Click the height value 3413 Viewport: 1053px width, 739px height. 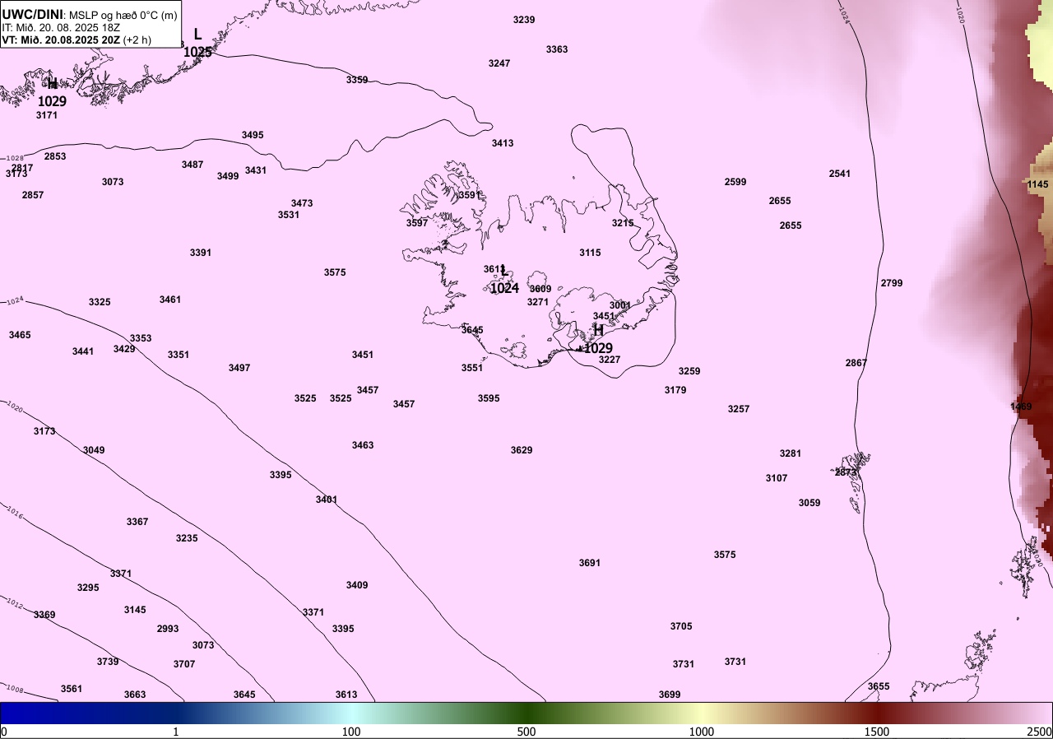503,143
